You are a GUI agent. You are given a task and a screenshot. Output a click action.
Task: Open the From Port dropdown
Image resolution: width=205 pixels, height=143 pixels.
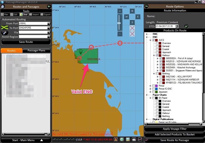(49, 23)
